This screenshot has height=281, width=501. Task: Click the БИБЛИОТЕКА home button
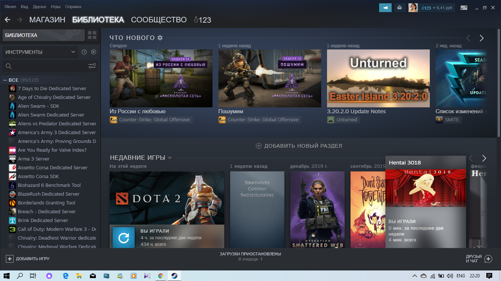44,35
